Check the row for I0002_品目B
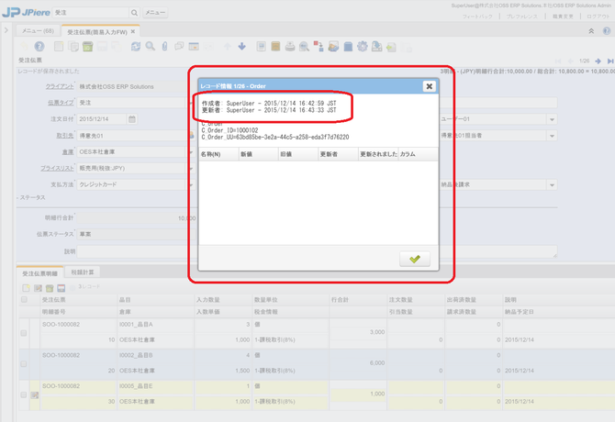615x422 pixels. (x=24, y=363)
